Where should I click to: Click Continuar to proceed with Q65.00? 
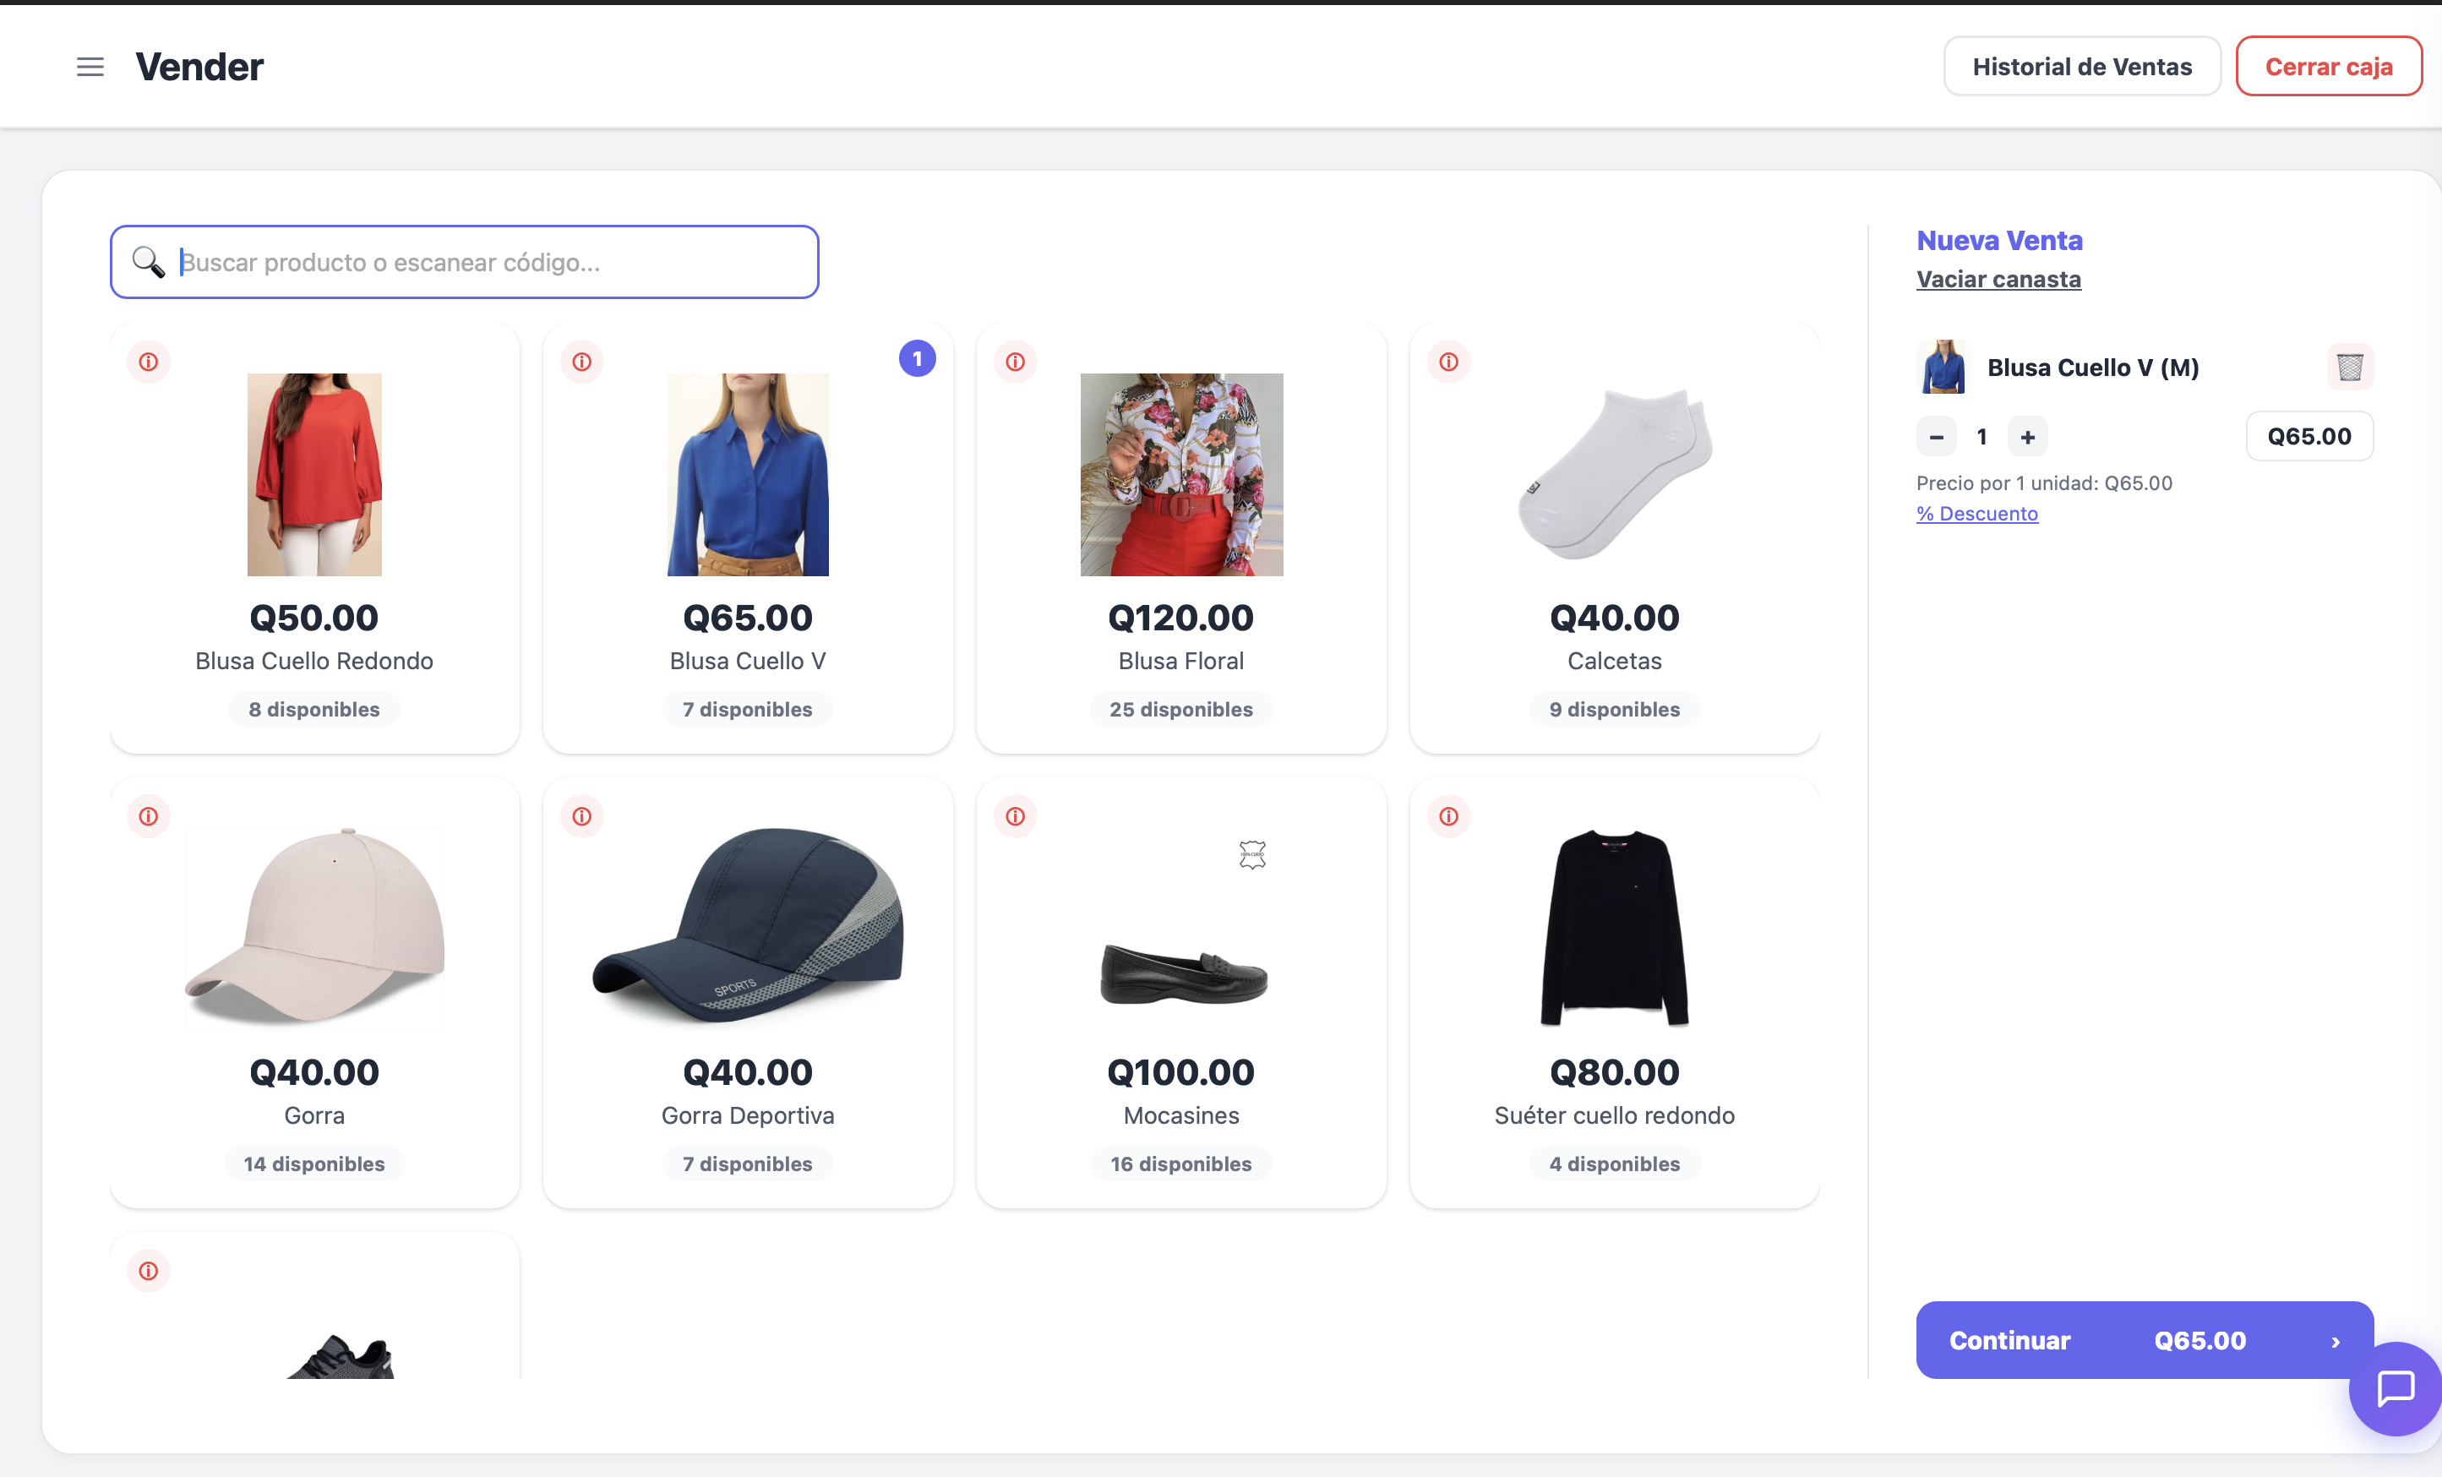pyautogui.click(x=2144, y=1339)
